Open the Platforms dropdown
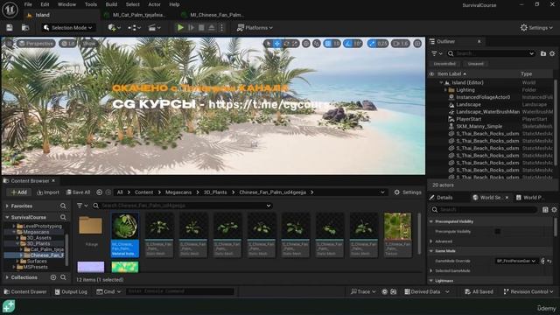This screenshot has width=560, height=315. pos(255,27)
